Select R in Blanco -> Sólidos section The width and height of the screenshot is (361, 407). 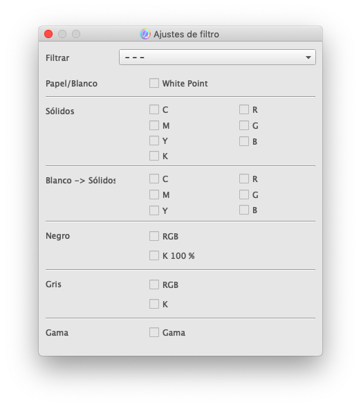coord(244,179)
